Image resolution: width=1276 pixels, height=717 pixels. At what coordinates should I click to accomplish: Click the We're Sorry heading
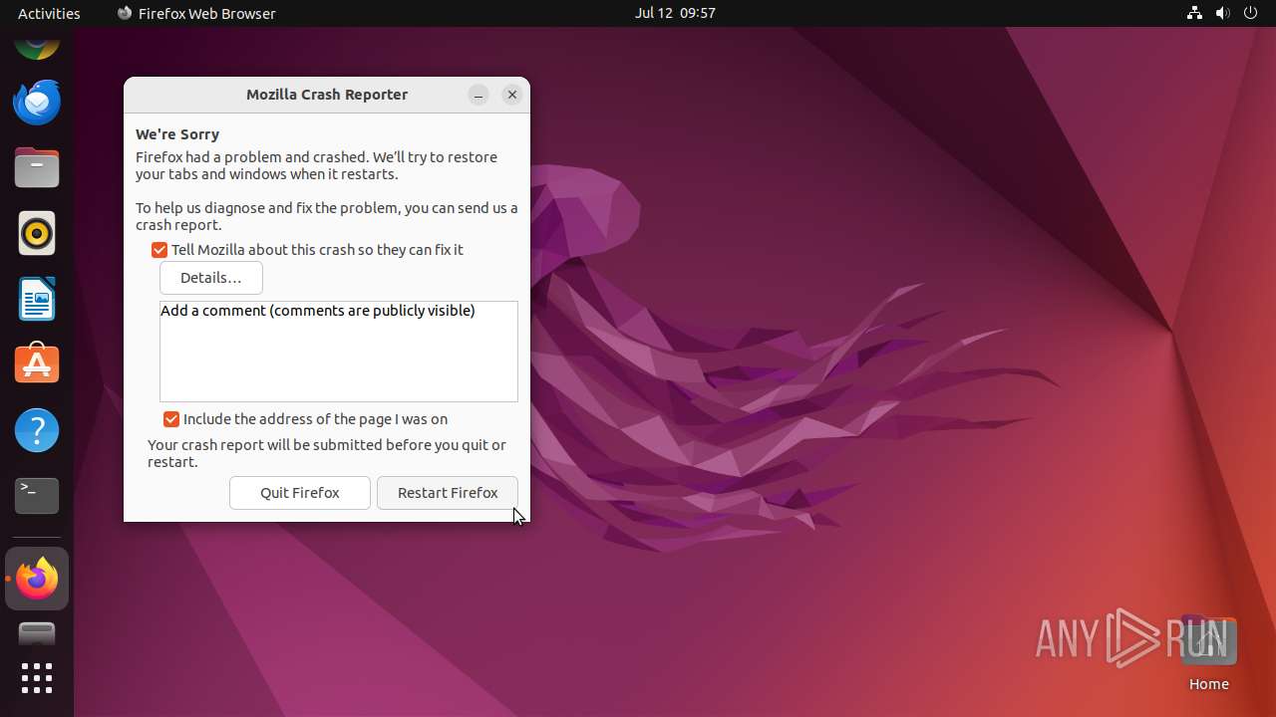click(x=177, y=134)
